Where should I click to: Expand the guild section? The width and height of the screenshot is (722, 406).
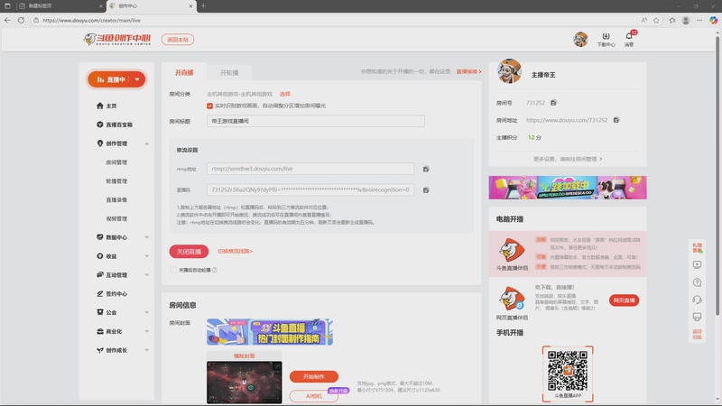(146, 312)
